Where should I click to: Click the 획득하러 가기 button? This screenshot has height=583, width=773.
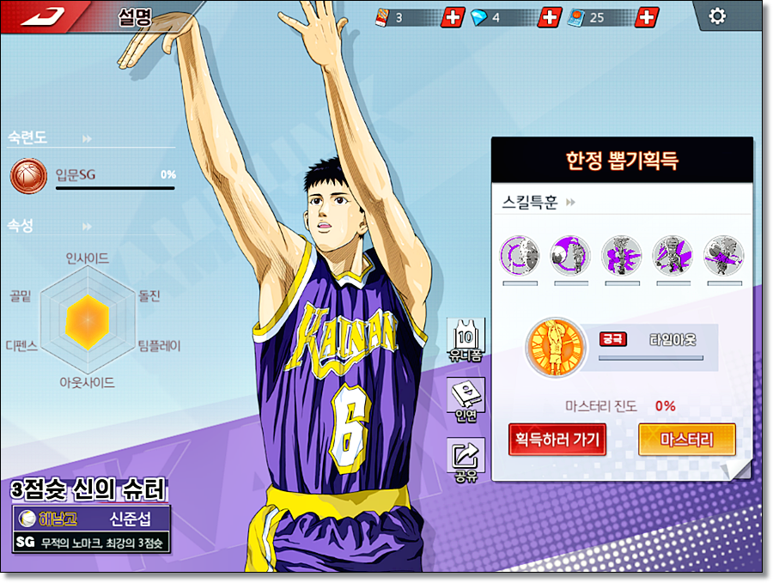[557, 439]
